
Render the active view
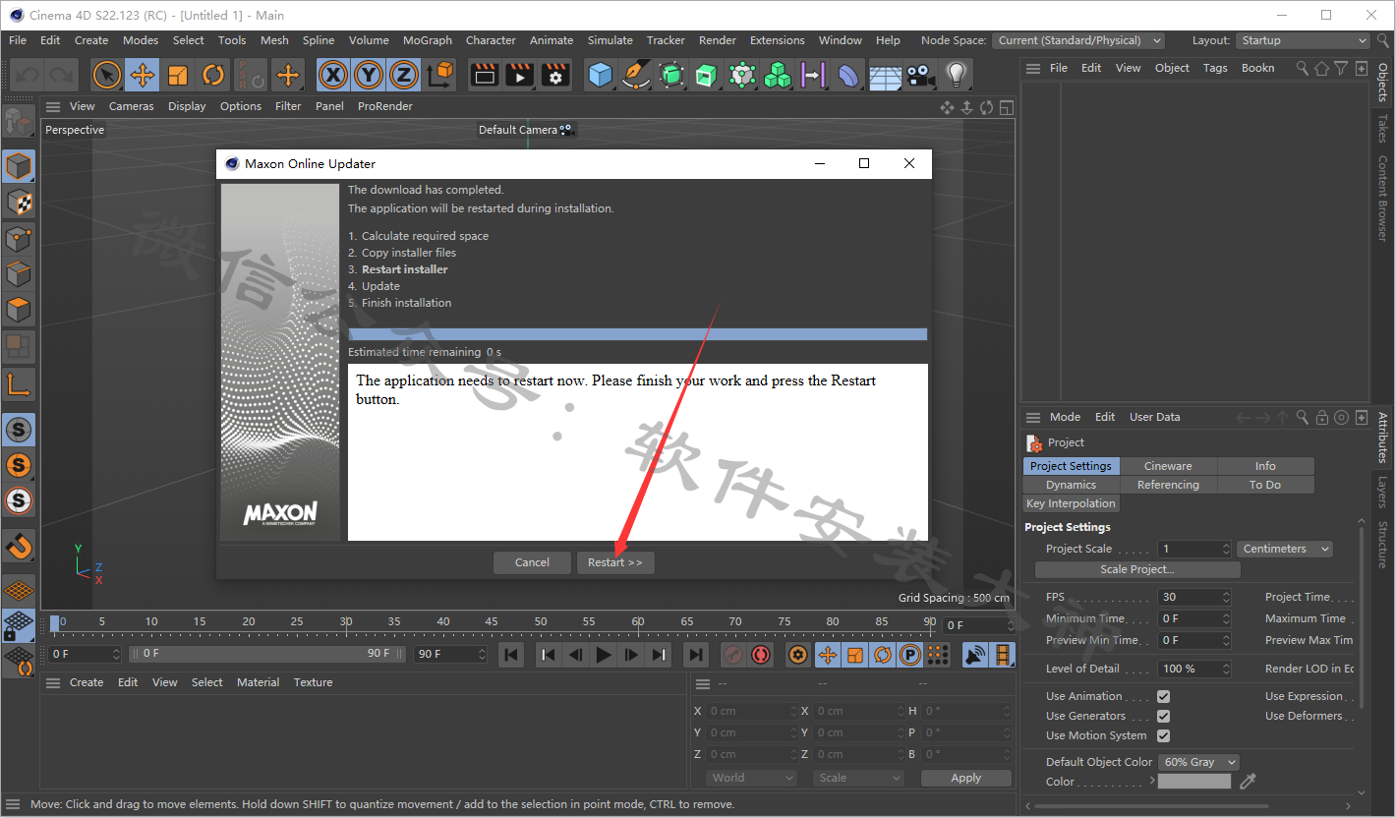click(x=485, y=75)
